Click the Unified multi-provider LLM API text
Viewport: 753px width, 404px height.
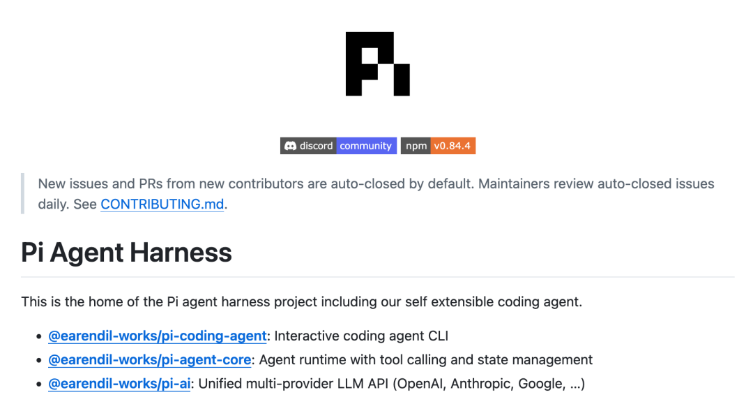click(391, 384)
